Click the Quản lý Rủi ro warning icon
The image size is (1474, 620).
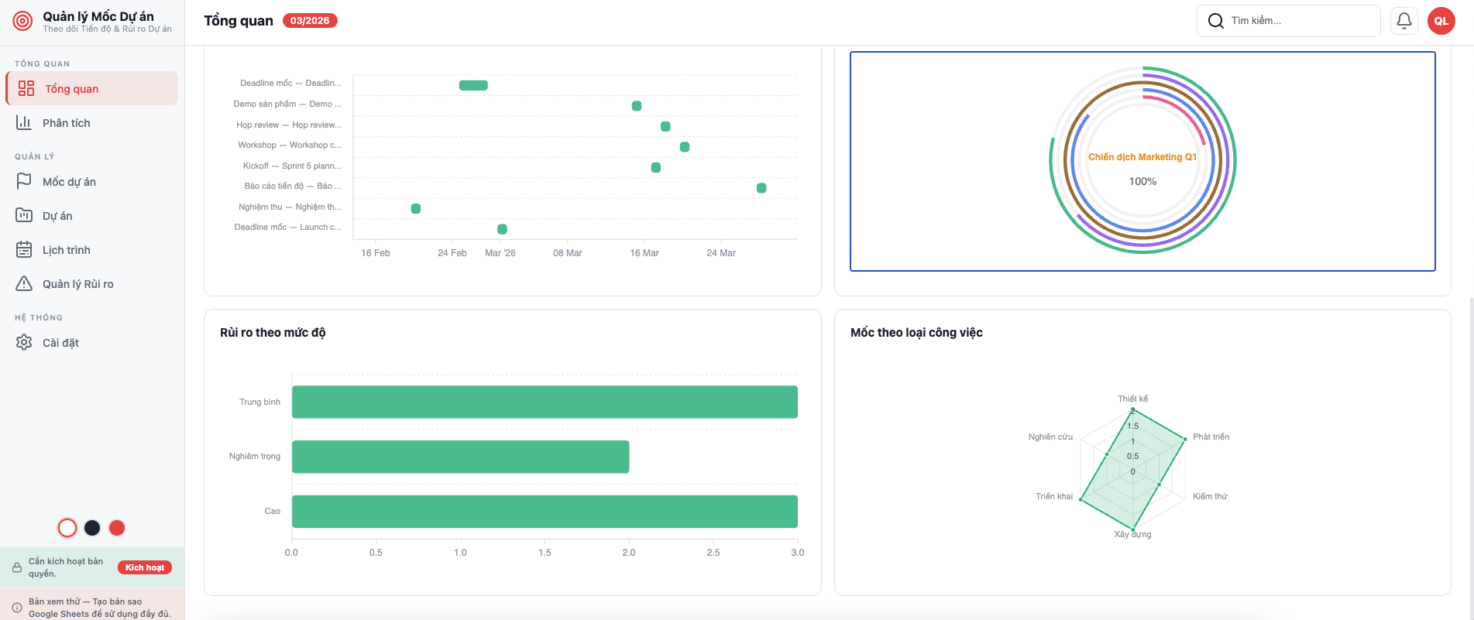click(x=24, y=283)
